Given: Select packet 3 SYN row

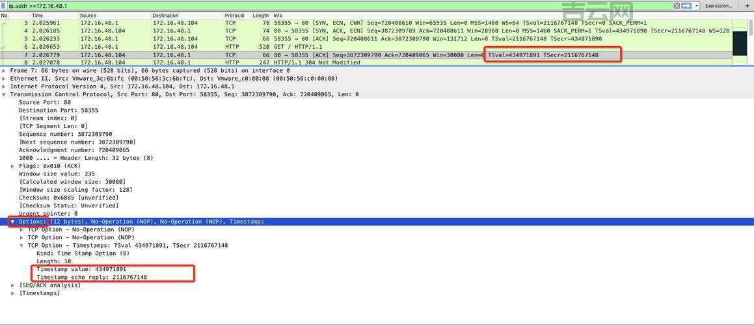Looking at the screenshot, I should tap(260, 23).
